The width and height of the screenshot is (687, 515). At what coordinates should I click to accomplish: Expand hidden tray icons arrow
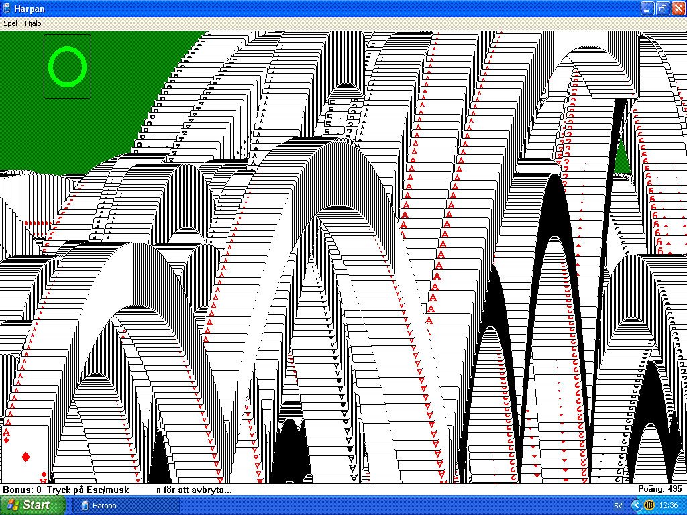(x=637, y=506)
